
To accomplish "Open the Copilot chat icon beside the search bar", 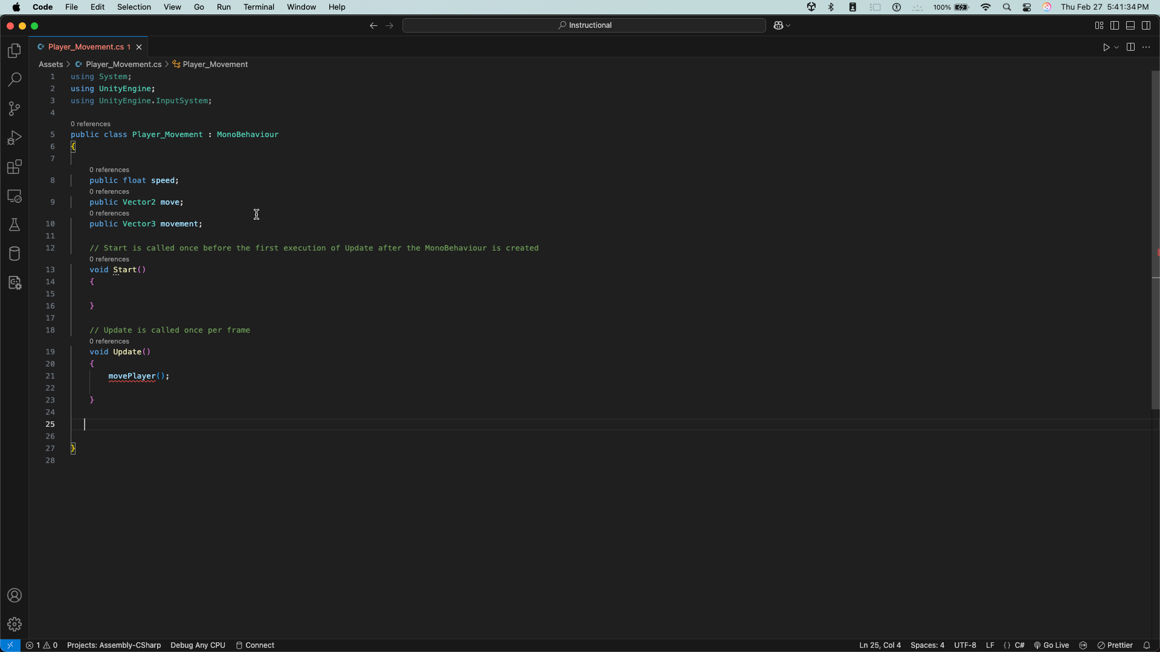I will point(778,25).
